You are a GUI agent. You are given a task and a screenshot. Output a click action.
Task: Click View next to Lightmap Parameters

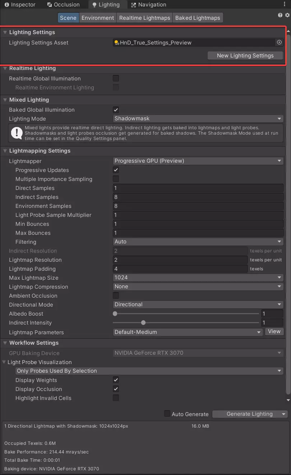(274, 331)
